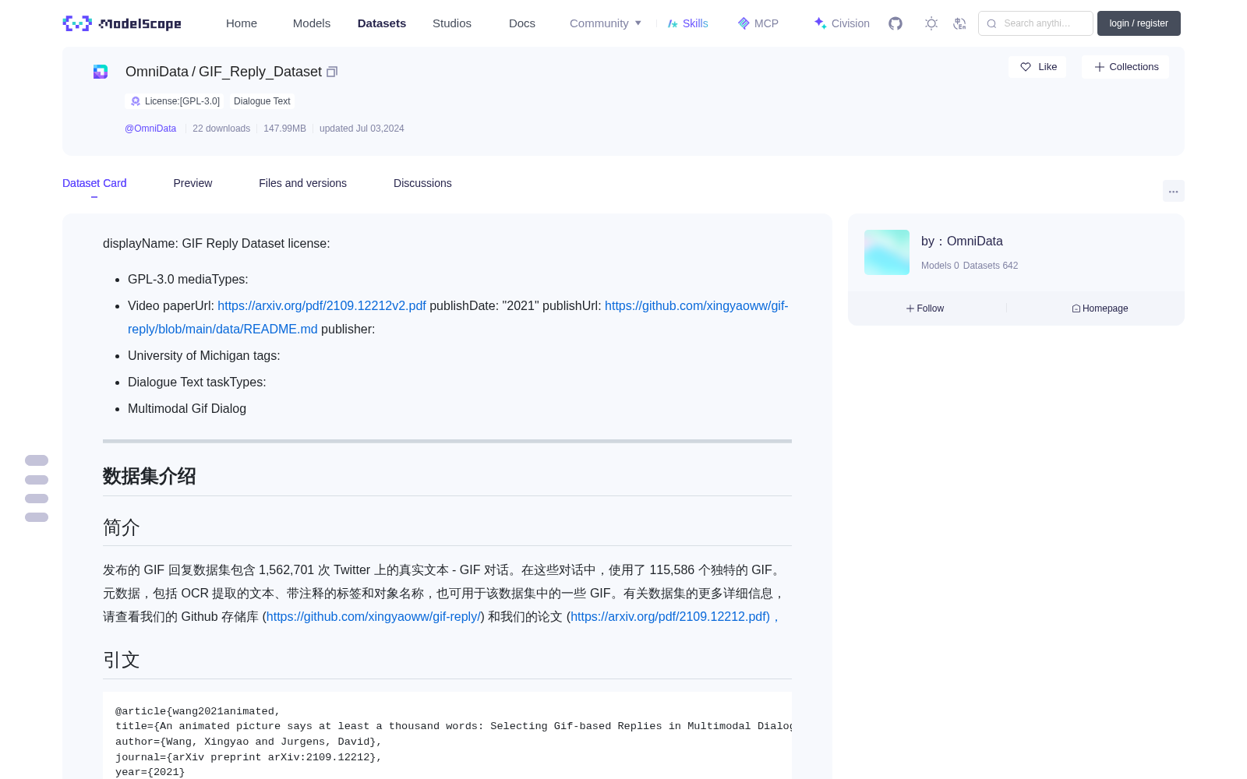
Task: Click the OmniData profile thumbnail
Action: (887, 252)
